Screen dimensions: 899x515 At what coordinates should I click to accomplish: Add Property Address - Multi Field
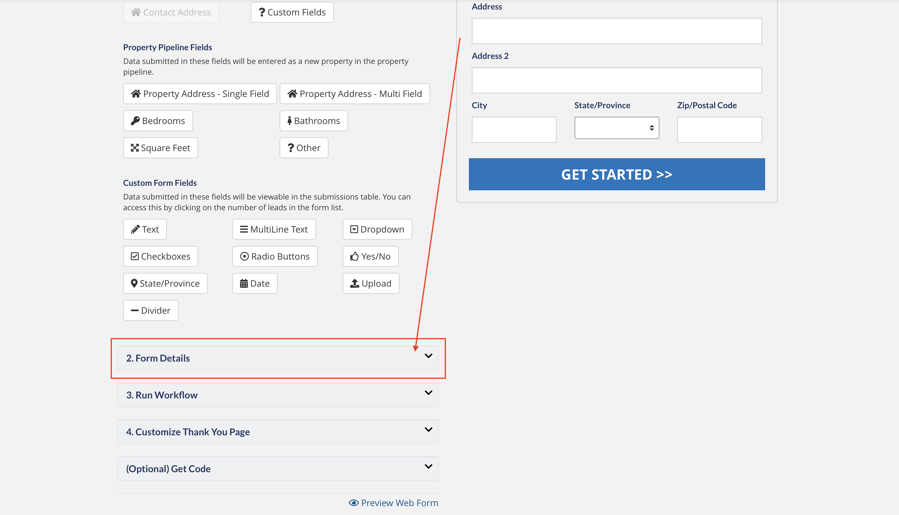click(355, 94)
